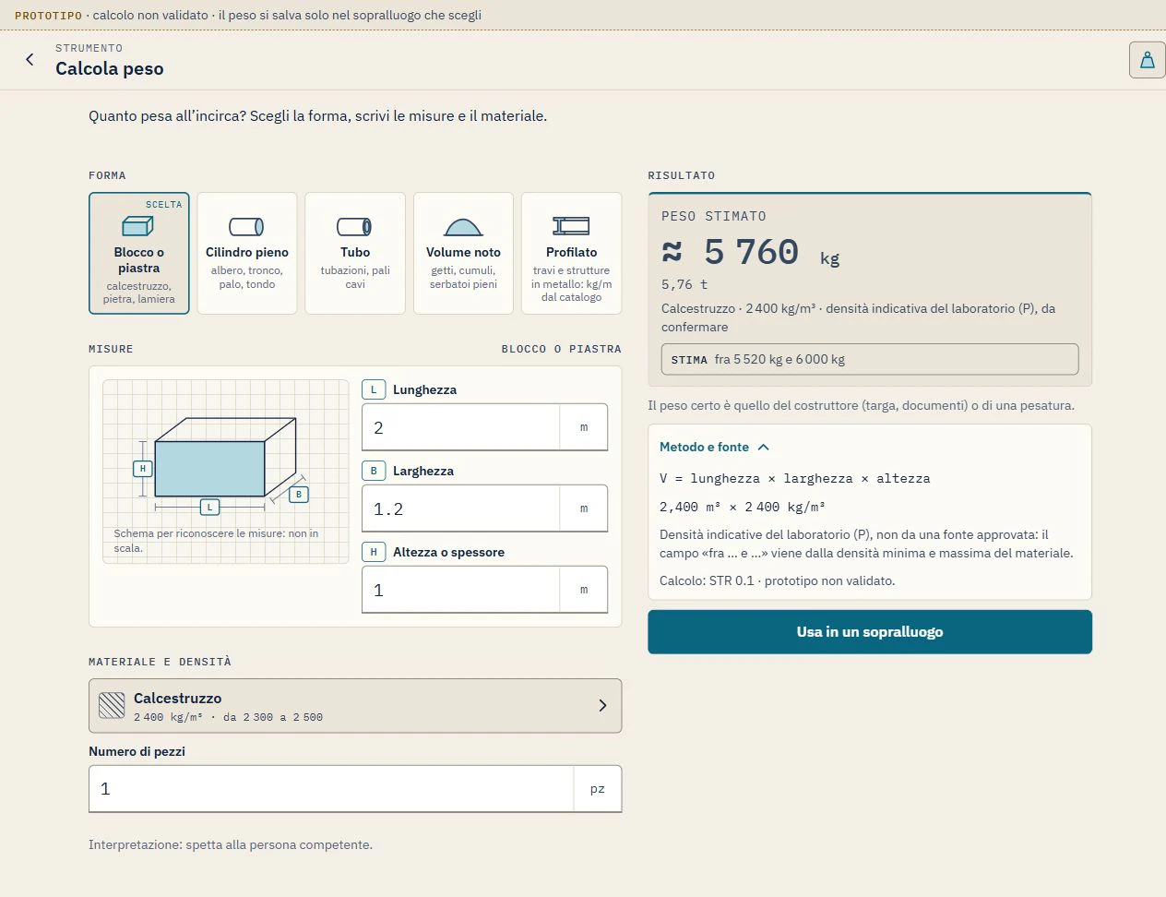1166x897 pixels.
Task: Click the B badge beside Larghezza
Action: tap(374, 471)
